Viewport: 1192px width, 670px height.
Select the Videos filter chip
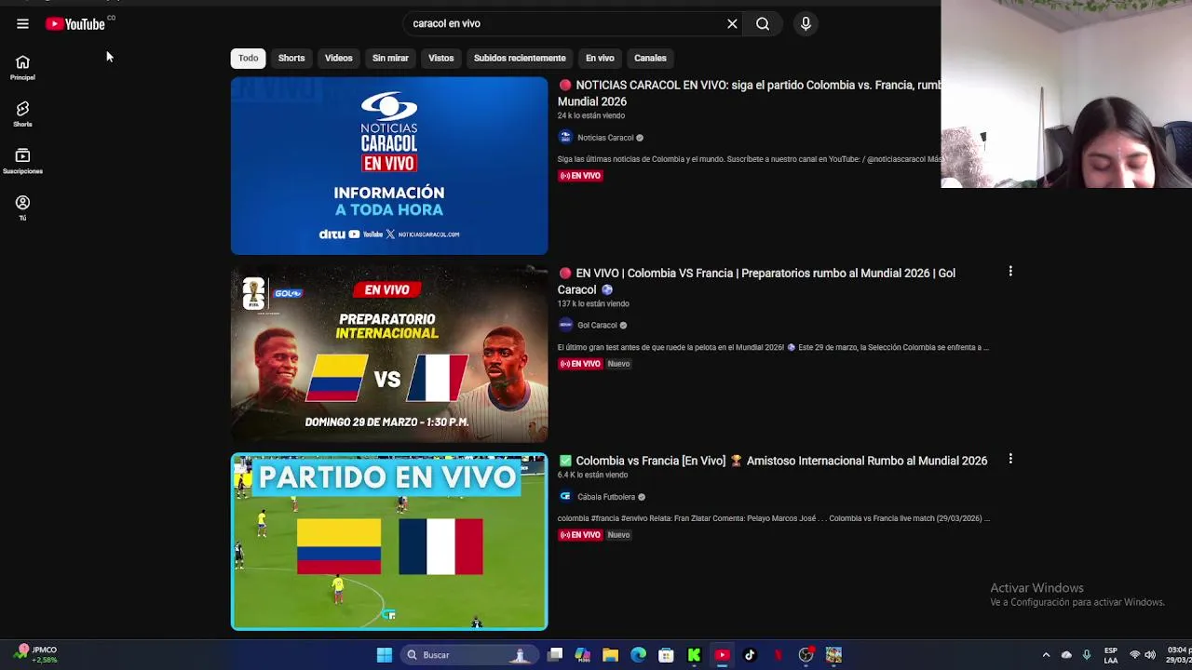[x=339, y=58]
